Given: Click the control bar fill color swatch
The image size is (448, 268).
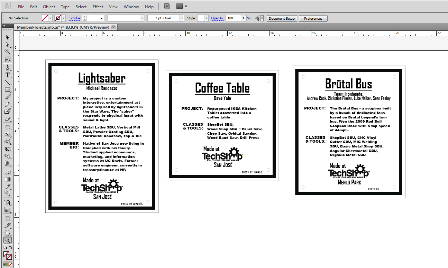Looking at the screenshot, I should coord(45,18).
